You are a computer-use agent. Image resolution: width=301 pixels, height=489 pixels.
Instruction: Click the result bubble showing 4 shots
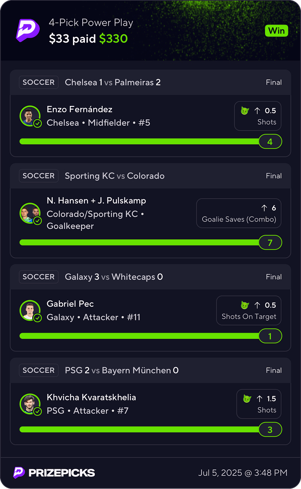270,142
